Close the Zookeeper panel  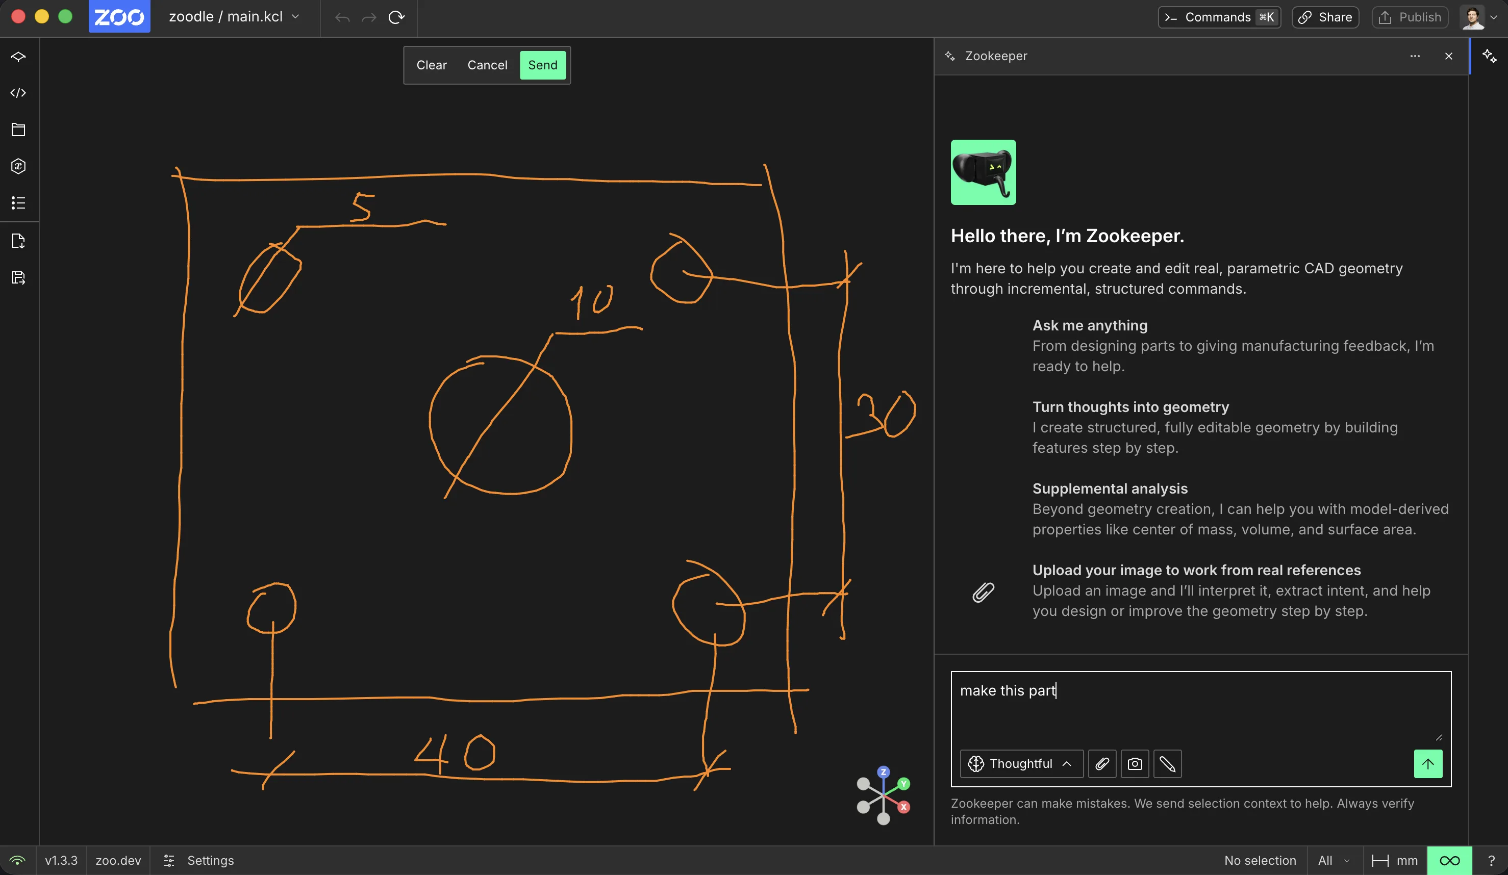pyautogui.click(x=1449, y=56)
